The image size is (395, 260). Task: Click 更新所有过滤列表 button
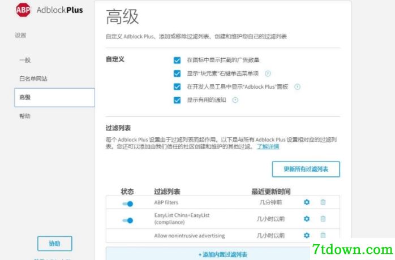(x=306, y=169)
